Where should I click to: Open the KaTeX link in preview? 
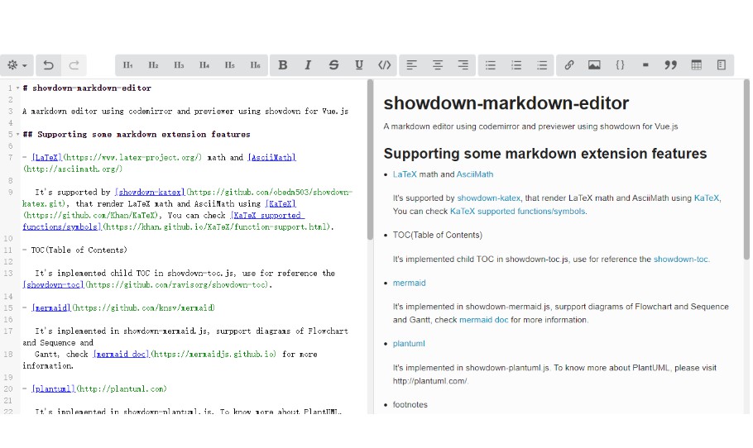click(707, 198)
